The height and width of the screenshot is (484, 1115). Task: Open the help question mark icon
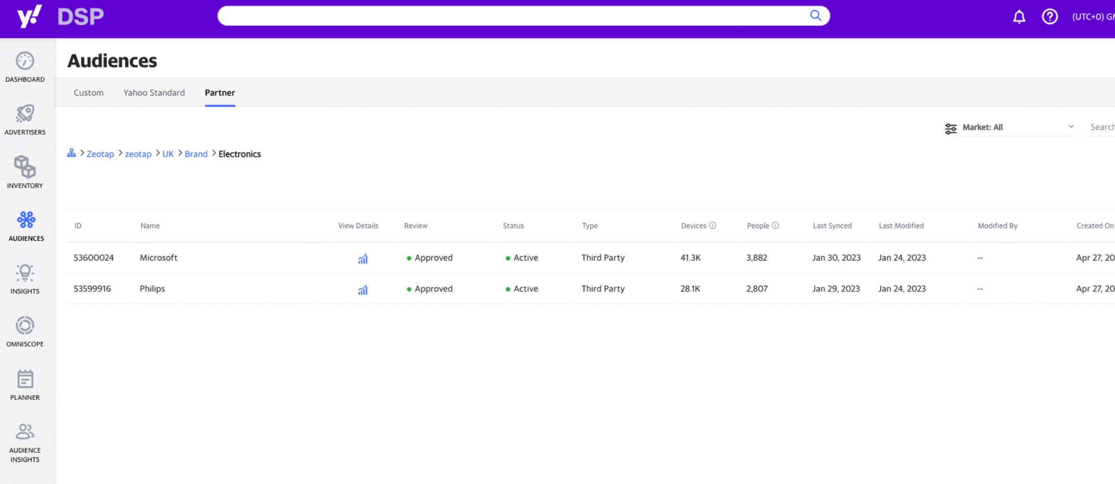tap(1050, 17)
